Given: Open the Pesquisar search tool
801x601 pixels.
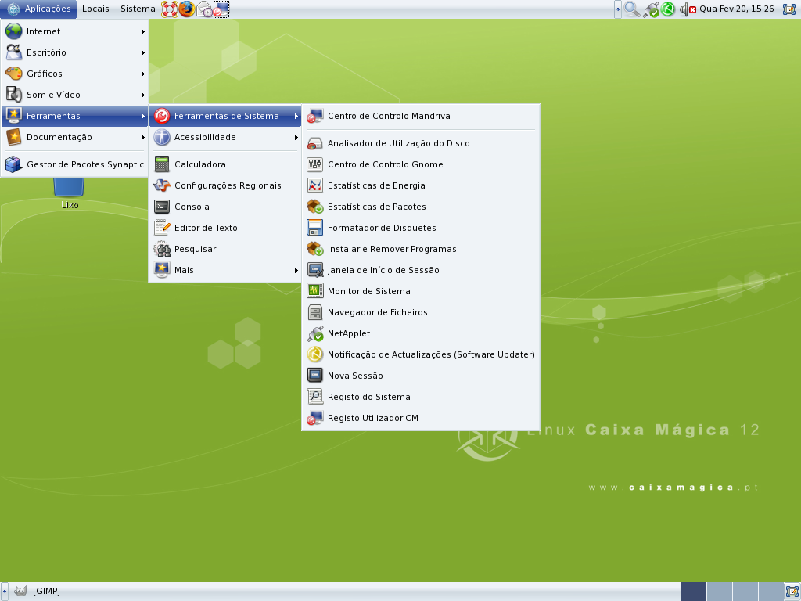Looking at the screenshot, I should pyautogui.click(x=225, y=249).
